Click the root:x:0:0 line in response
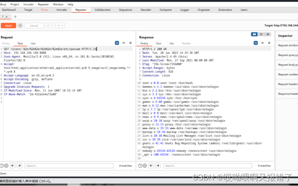 (x=167, y=83)
